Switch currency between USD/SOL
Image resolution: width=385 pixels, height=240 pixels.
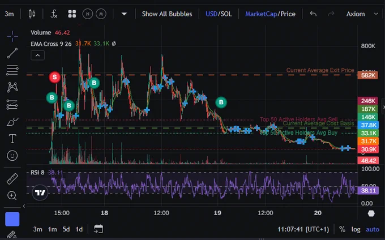pyautogui.click(x=219, y=14)
